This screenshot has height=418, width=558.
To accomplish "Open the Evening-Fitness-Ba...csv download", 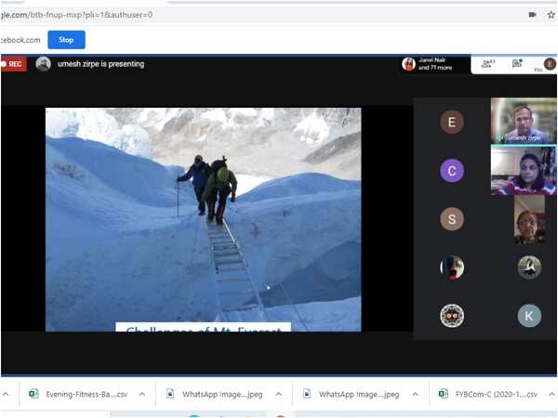I will tap(79, 394).
